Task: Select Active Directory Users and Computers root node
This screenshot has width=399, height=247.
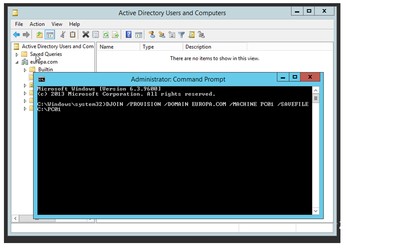Action: click(x=57, y=46)
